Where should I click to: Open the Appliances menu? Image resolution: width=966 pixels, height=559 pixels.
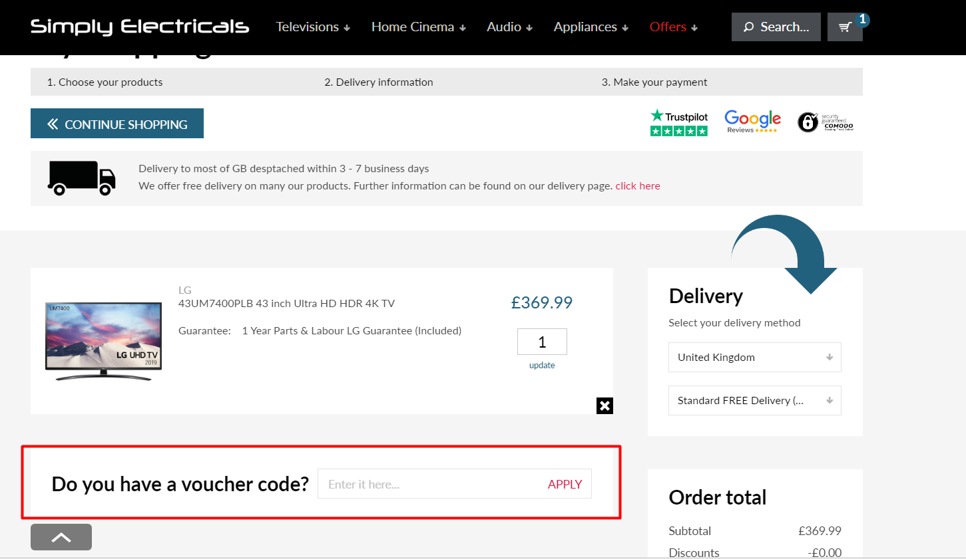pos(585,27)
